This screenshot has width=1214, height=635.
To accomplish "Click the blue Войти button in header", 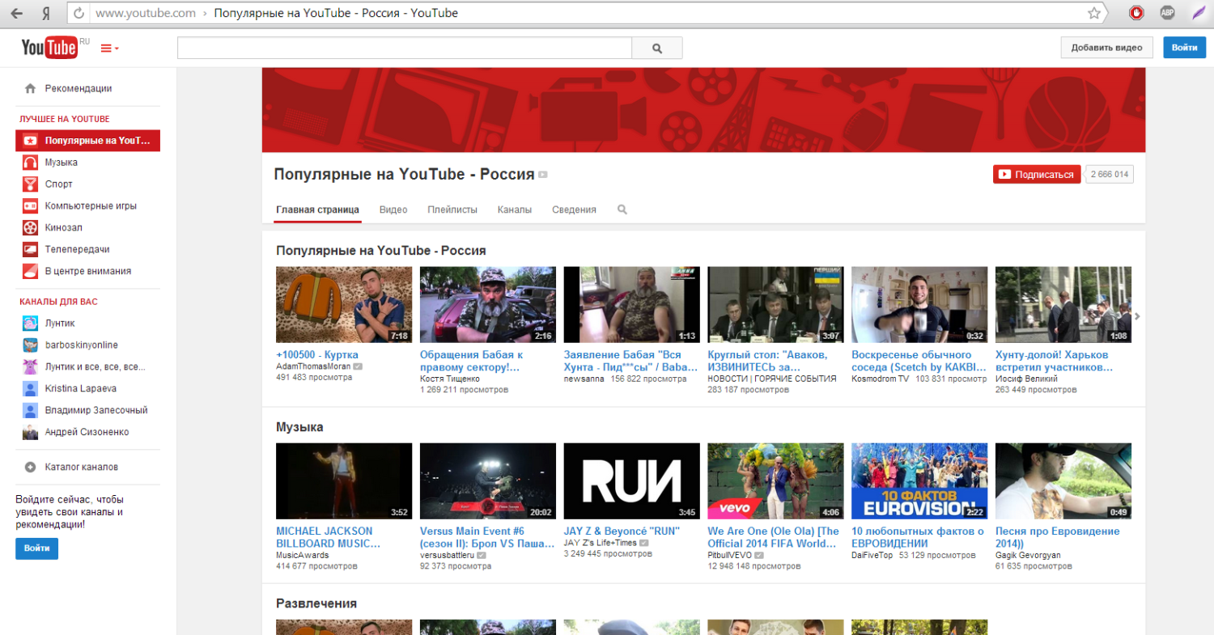I will [1184, 48].
